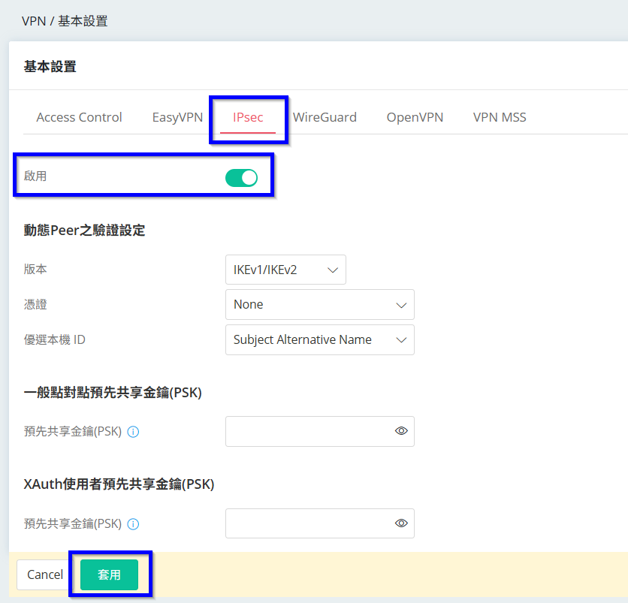Screen dimensions: 628x603
Task: Focus the XAuth 使用者 PSK input field
Action: tap(308, 523)
